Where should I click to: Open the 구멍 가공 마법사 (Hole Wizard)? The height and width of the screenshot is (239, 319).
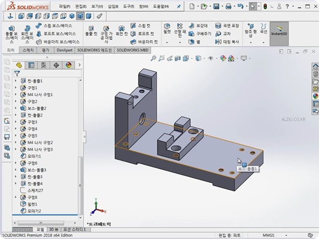coord(106,34)
